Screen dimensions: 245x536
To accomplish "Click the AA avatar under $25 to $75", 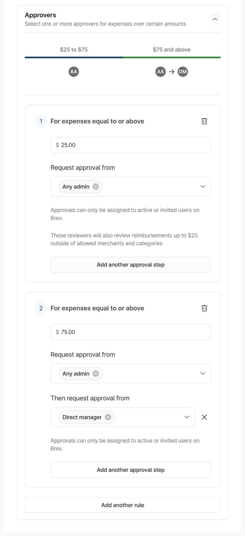I will point(74,72).
